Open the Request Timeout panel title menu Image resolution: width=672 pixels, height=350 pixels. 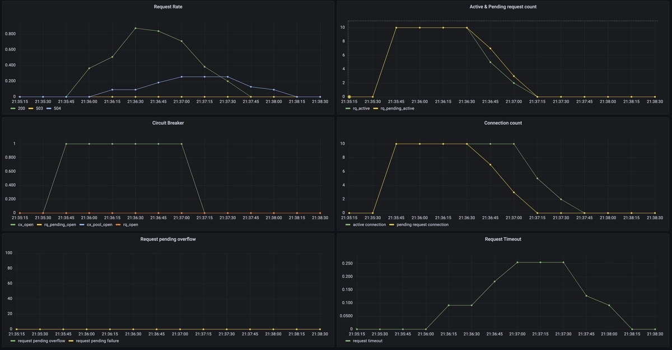[x=503, y=239]
